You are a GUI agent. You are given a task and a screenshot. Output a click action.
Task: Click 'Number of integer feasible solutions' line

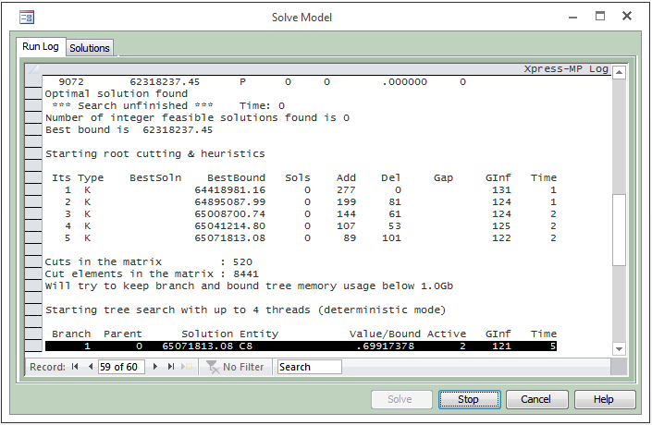pos(198,118)
